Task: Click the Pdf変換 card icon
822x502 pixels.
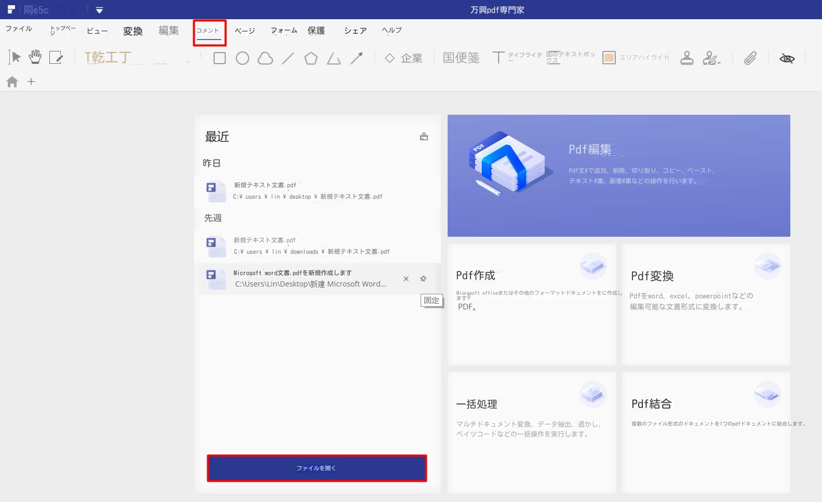Action: (767, 266)
